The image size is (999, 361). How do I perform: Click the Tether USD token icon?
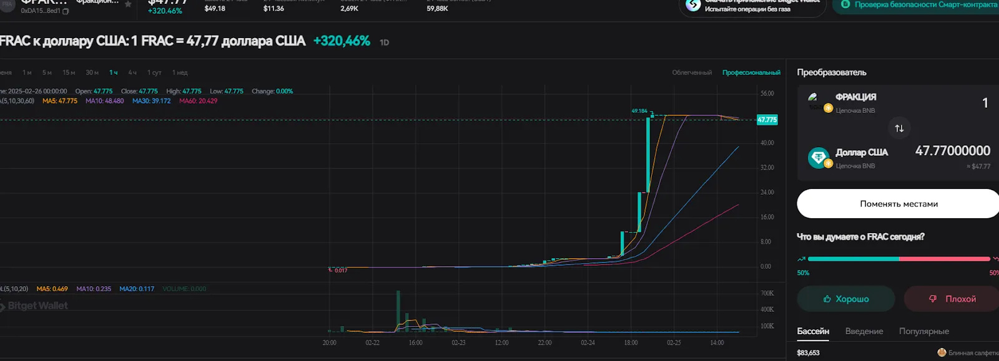coord(818,157)
